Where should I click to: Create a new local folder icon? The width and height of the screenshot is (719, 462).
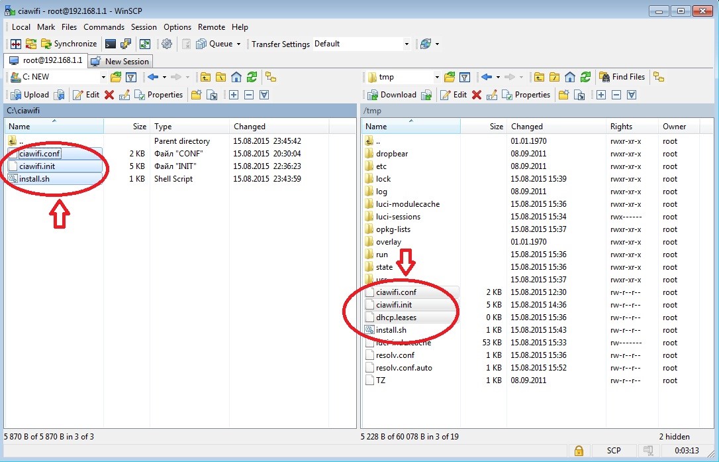197,95
